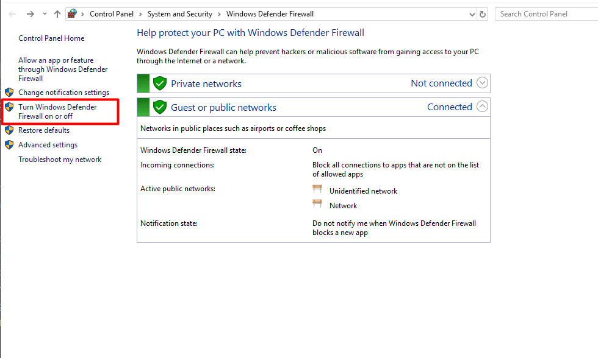Click Private networks heading
Viewport: 598px width, 358px height.
206,83
